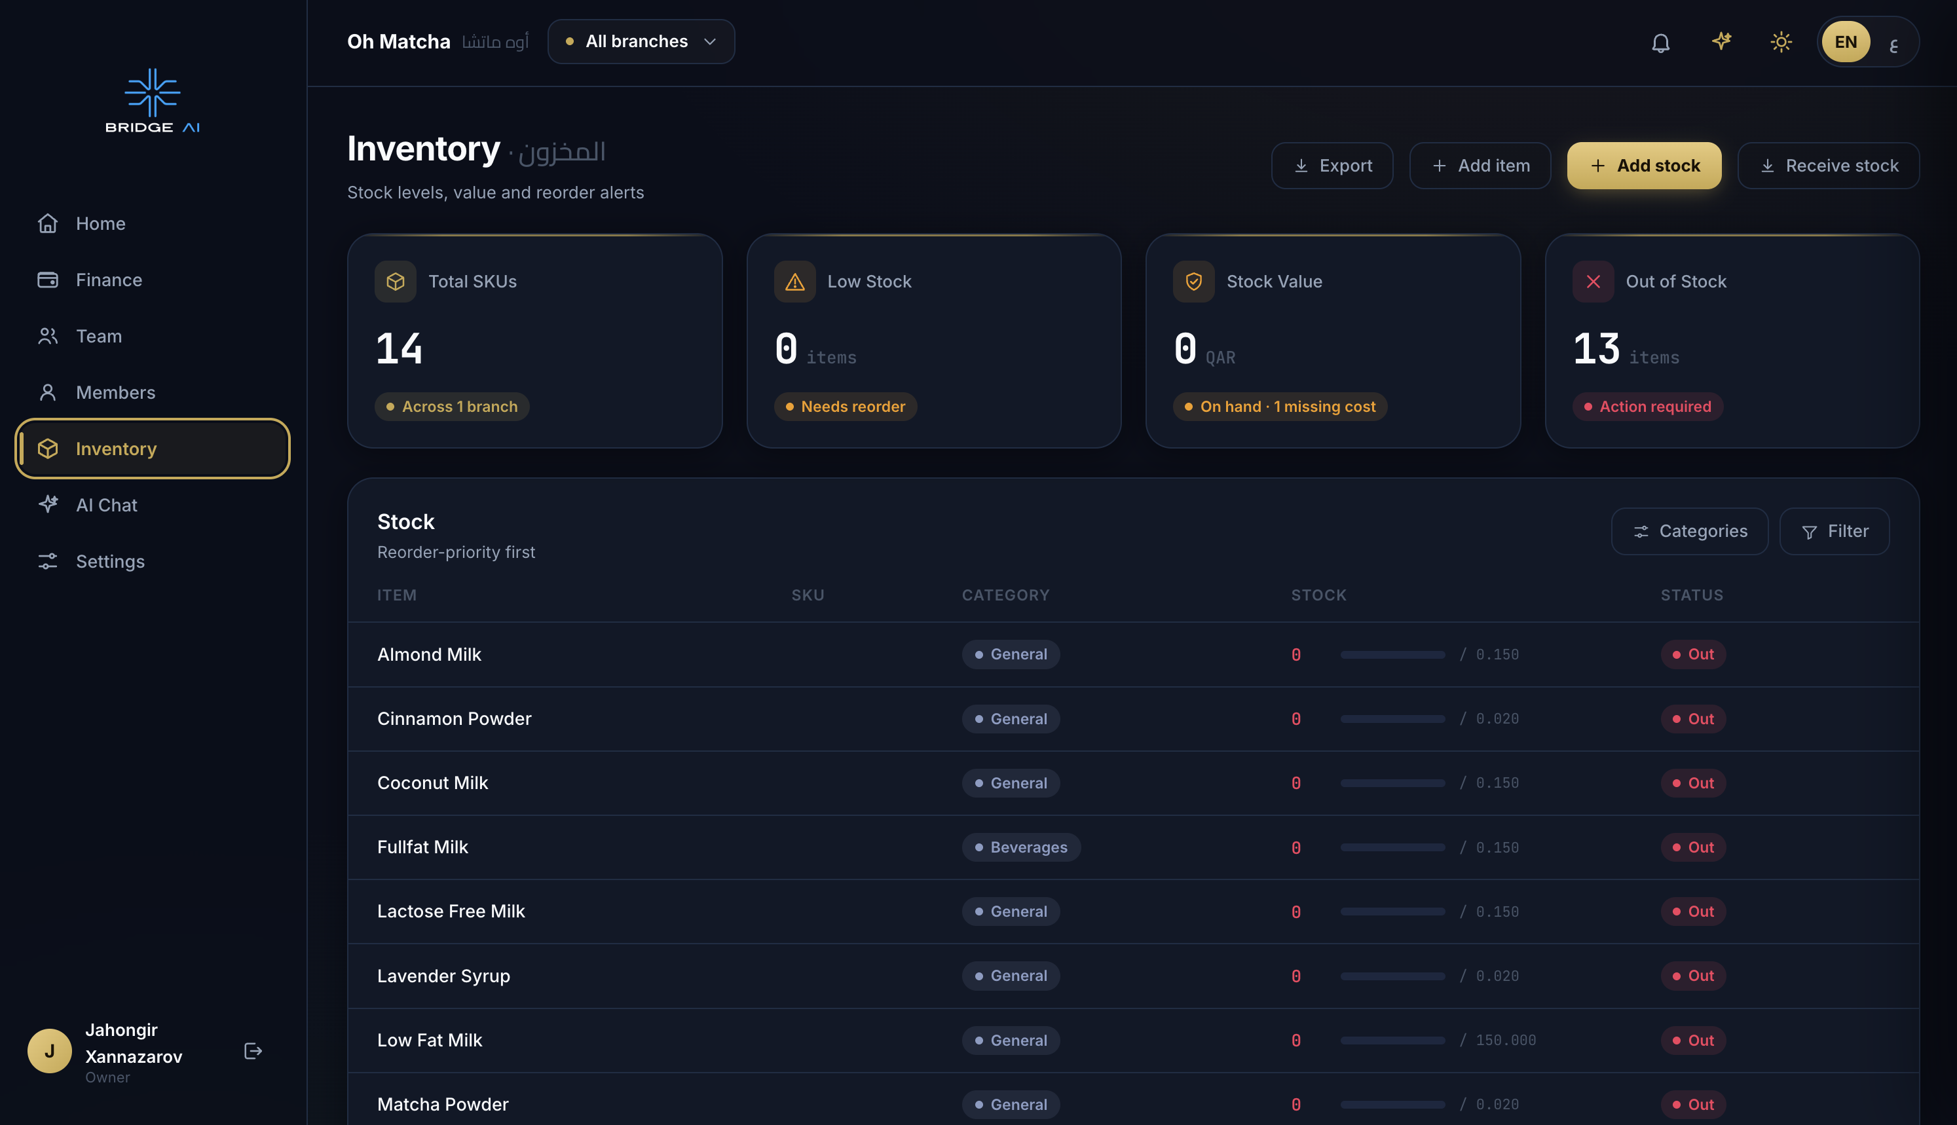Click the SKU column header

808,595
